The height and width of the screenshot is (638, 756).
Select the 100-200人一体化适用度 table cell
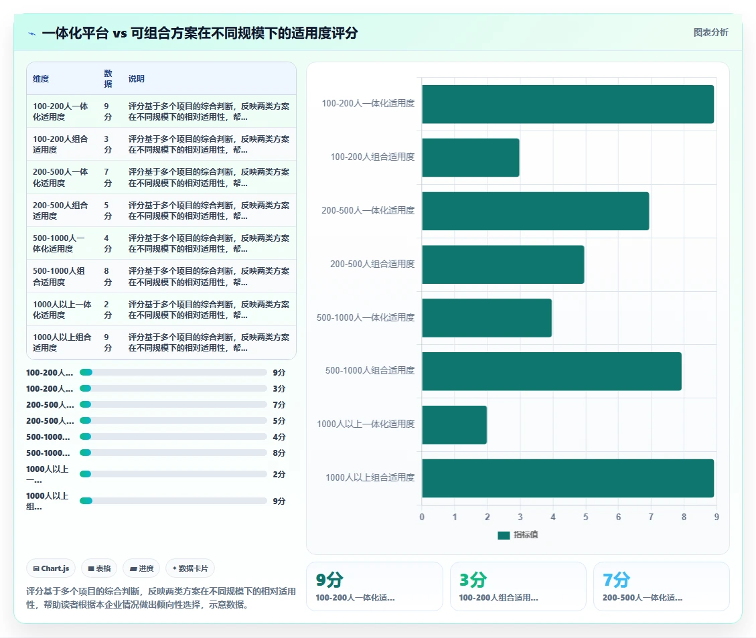pos(62,111)
